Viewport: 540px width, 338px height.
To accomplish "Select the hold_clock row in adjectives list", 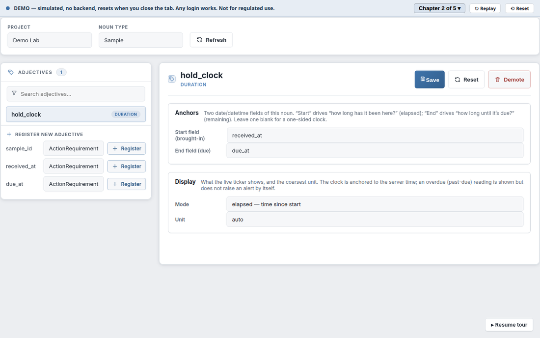I will pos(76,114).
